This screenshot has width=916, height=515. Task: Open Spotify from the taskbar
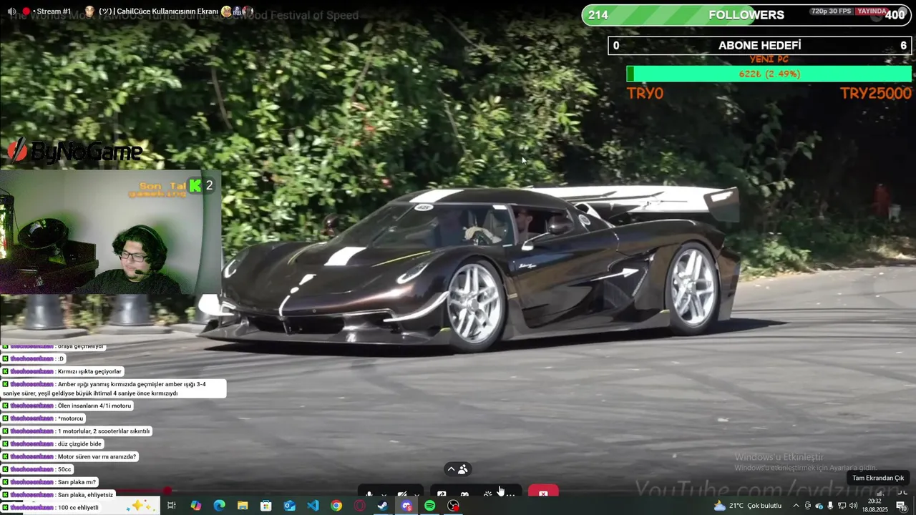429,506
